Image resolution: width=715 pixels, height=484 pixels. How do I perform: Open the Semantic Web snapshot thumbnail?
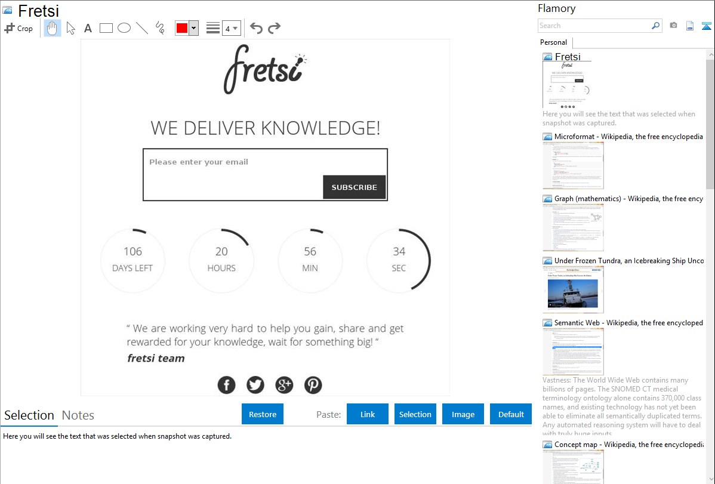573,352
